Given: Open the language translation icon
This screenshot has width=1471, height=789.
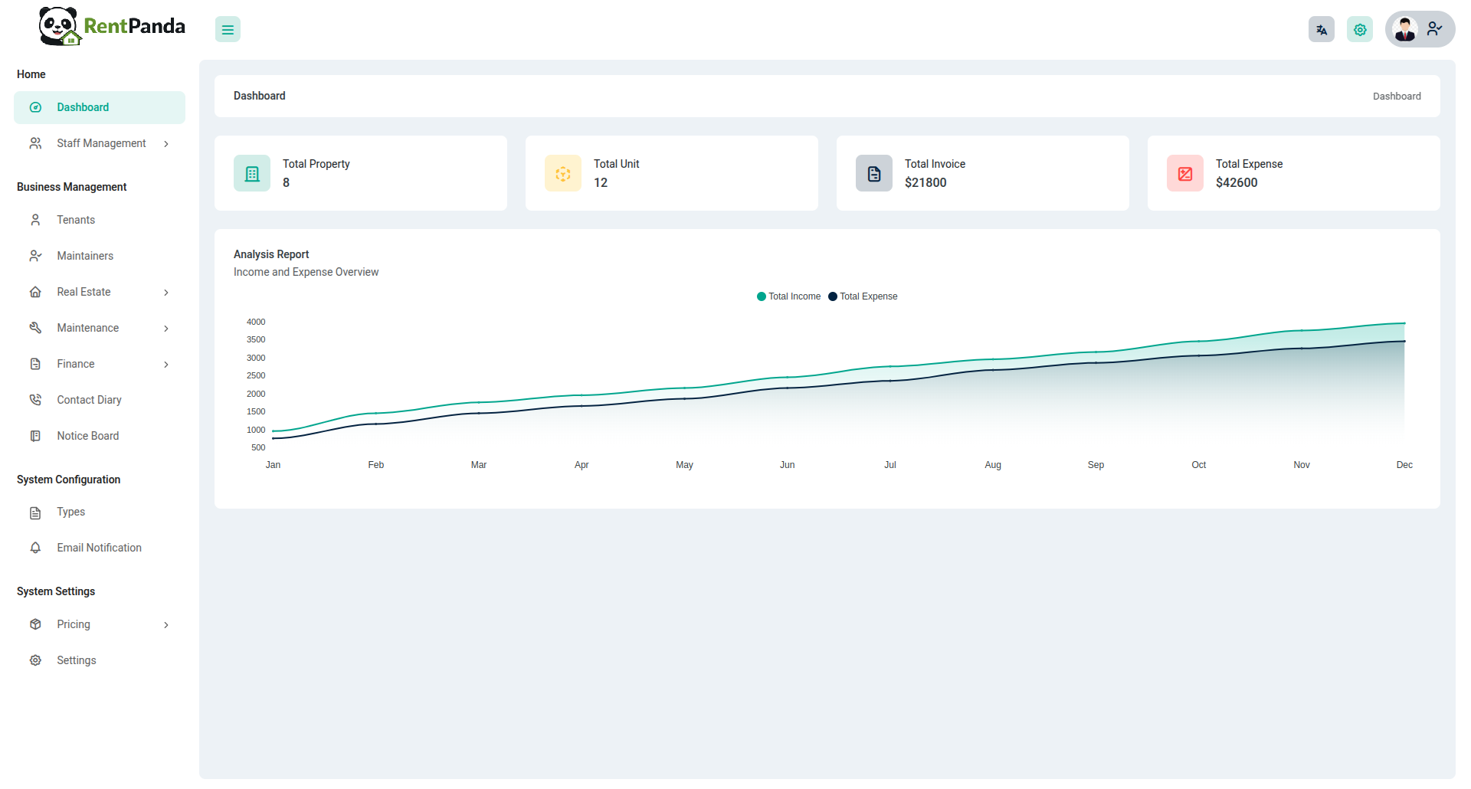Looking at the screenshot, I should pyautogui.click(x=1321, y=30).
